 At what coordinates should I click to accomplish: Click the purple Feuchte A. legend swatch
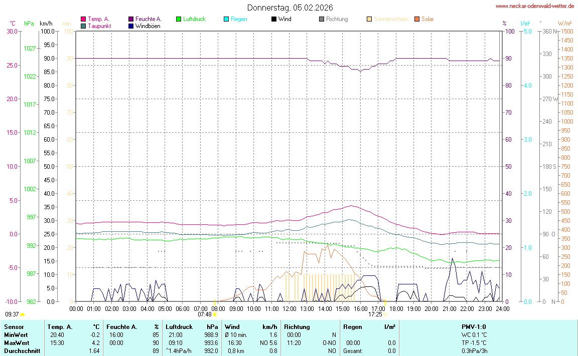pos(131,19)
